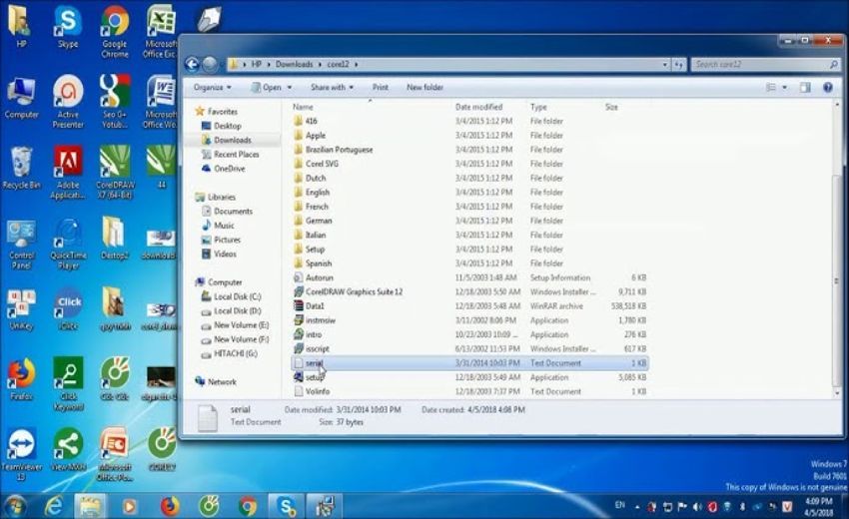Select Local Disk (C:) in navigation pane
849x519 pixels.
(231, 296)
